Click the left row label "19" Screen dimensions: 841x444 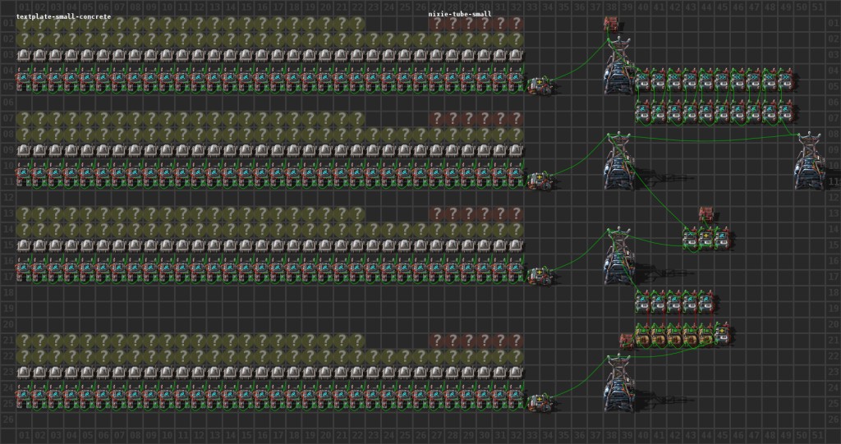click(8, 309)
